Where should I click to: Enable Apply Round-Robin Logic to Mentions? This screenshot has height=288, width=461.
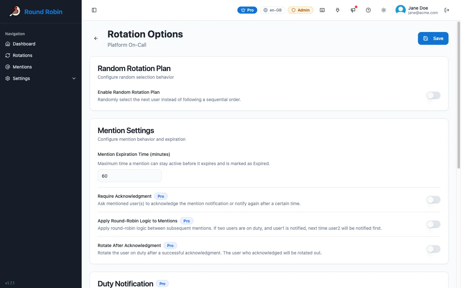coord(433,224)
